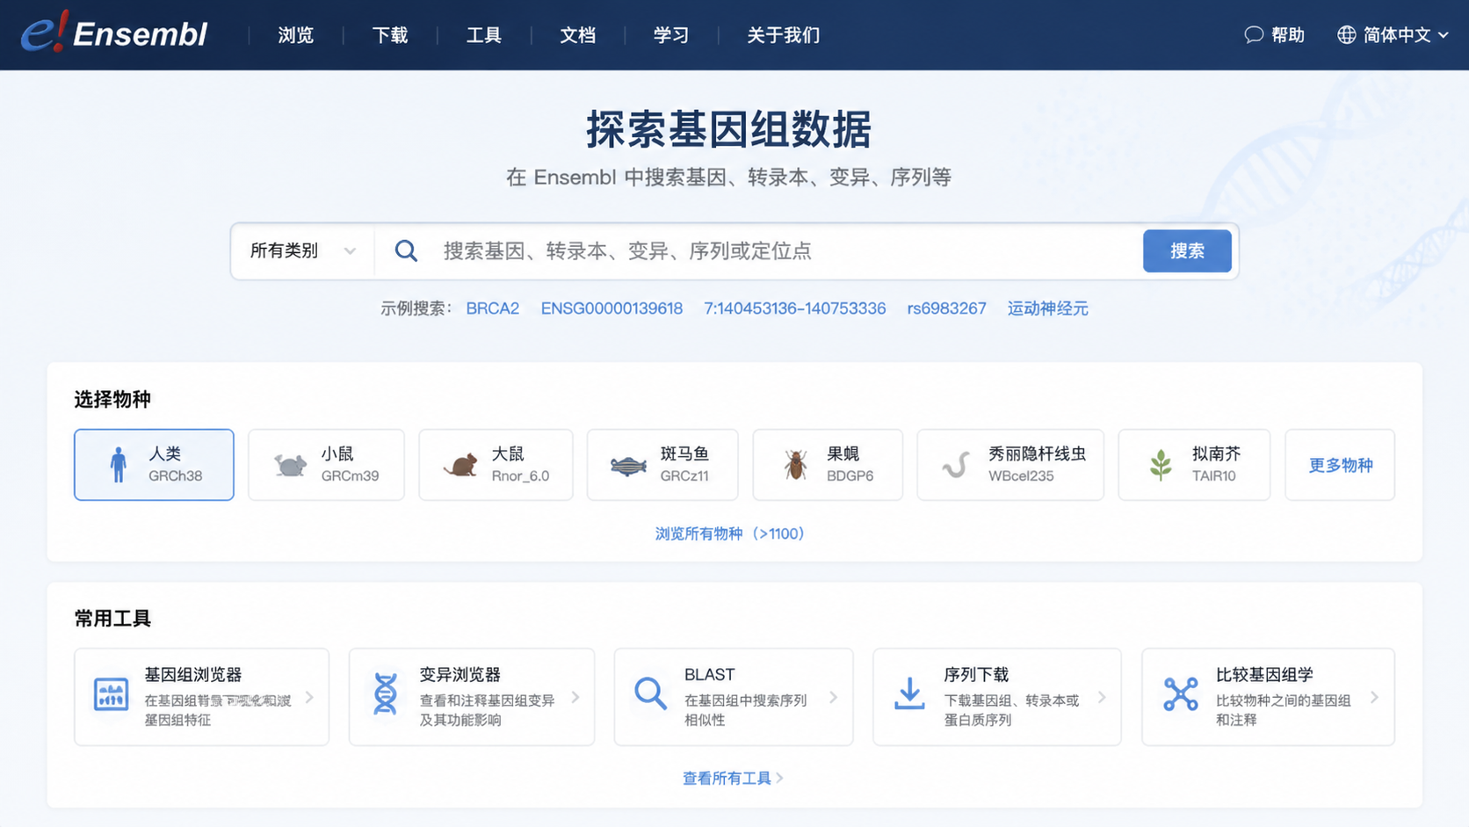Click the 更多物种 button

(x=1340, y=465)
